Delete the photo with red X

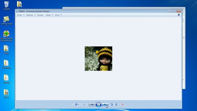pyautogui.click(x=123, y=105)
